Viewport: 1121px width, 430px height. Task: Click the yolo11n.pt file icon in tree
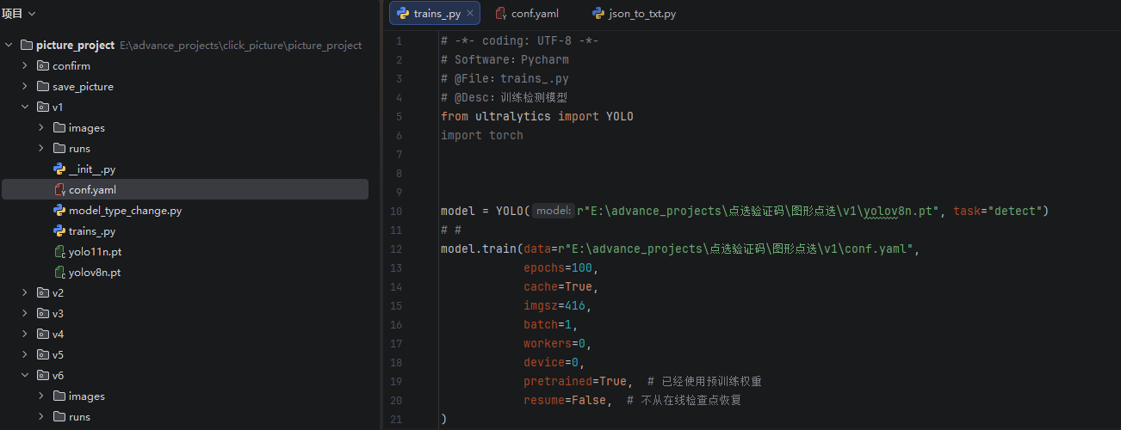[x=59, y=252]
